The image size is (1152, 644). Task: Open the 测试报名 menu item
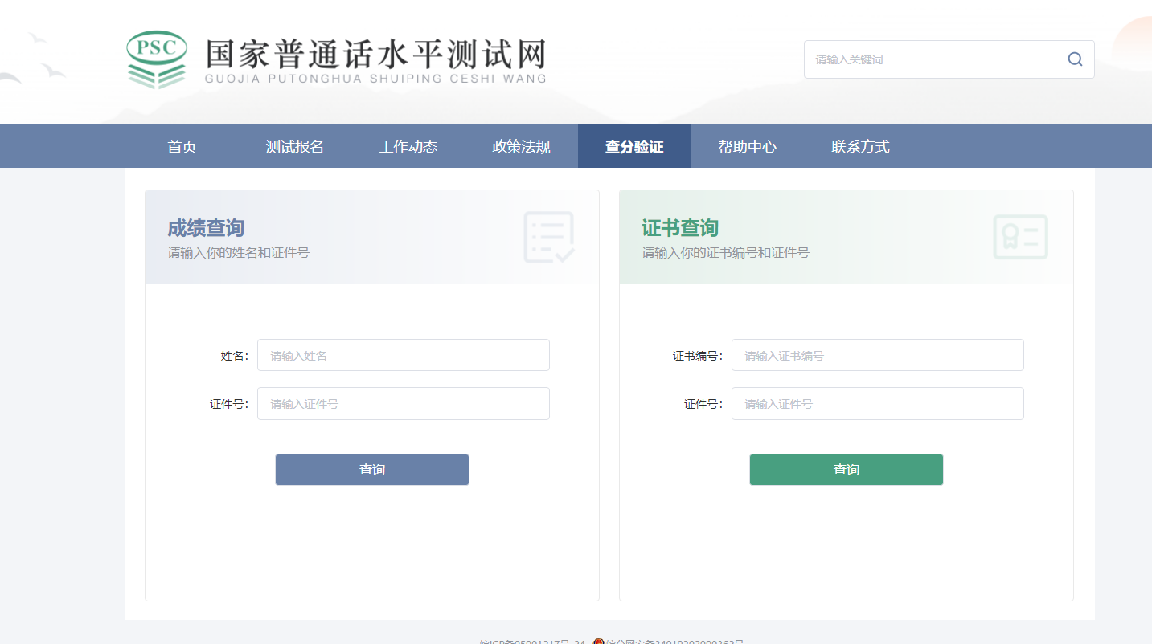pos(295,147)
